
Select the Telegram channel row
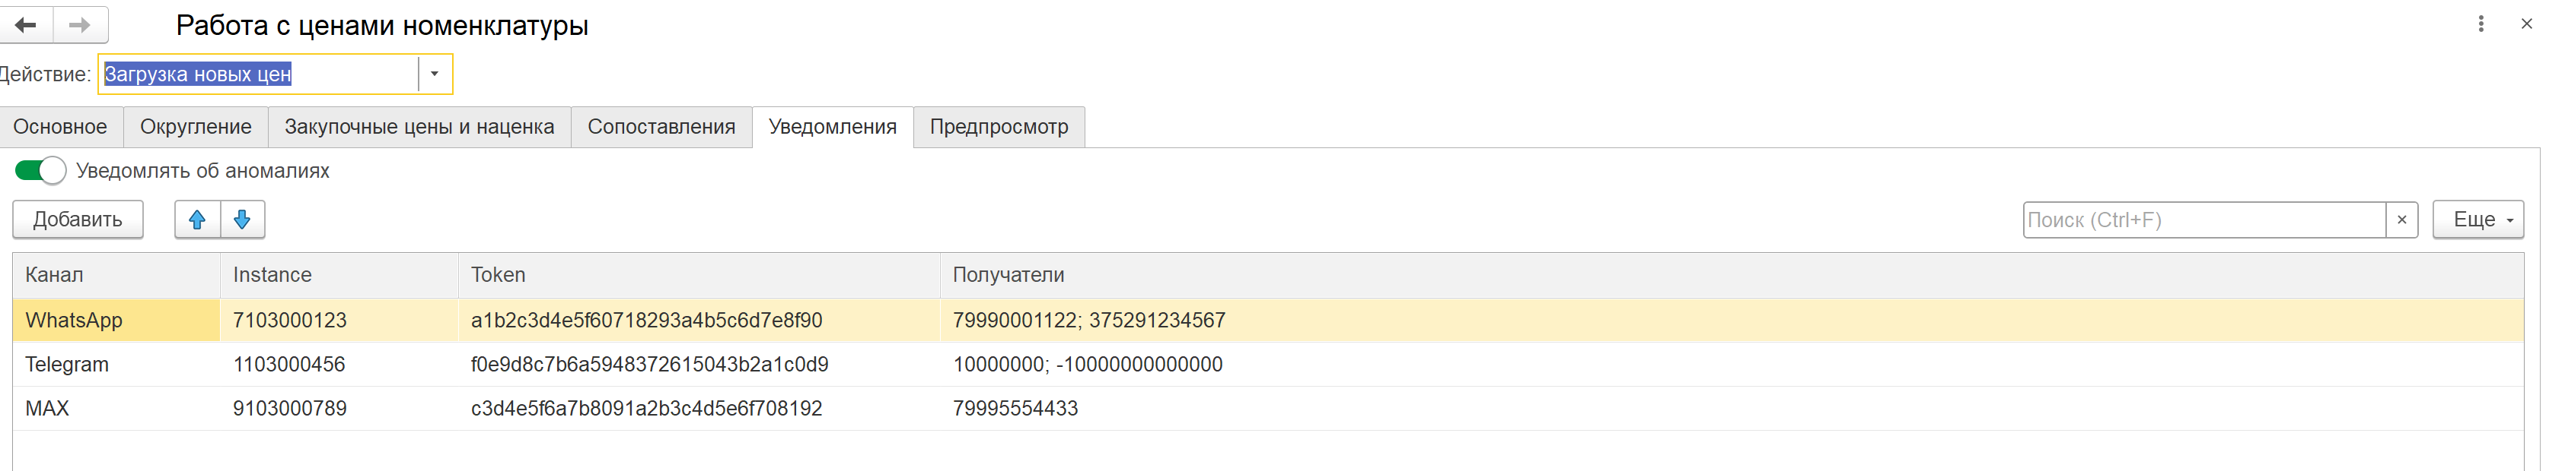click(1267, 365)
